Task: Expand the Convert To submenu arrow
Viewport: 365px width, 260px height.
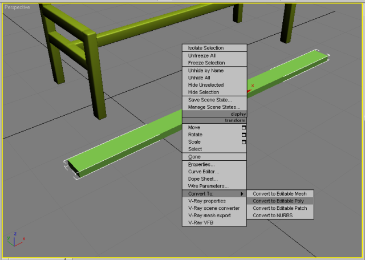Action: click(242, 194)
